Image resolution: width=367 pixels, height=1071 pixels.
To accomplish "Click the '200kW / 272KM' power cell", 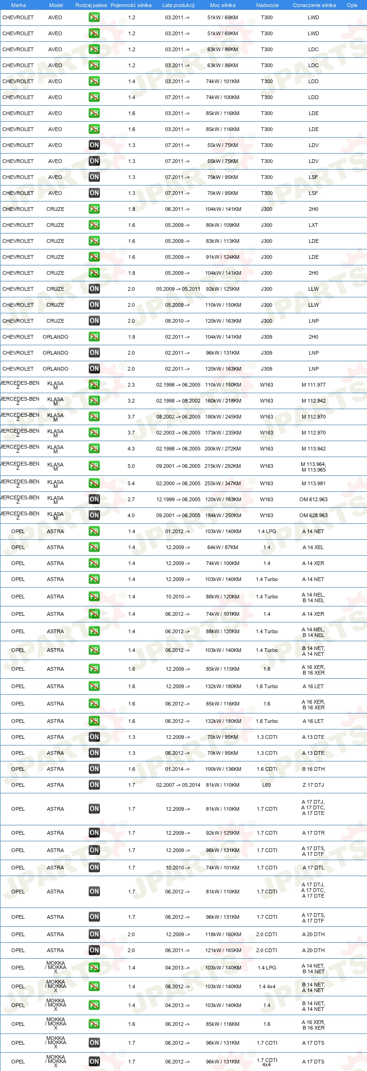I will [x=223, y=449].
